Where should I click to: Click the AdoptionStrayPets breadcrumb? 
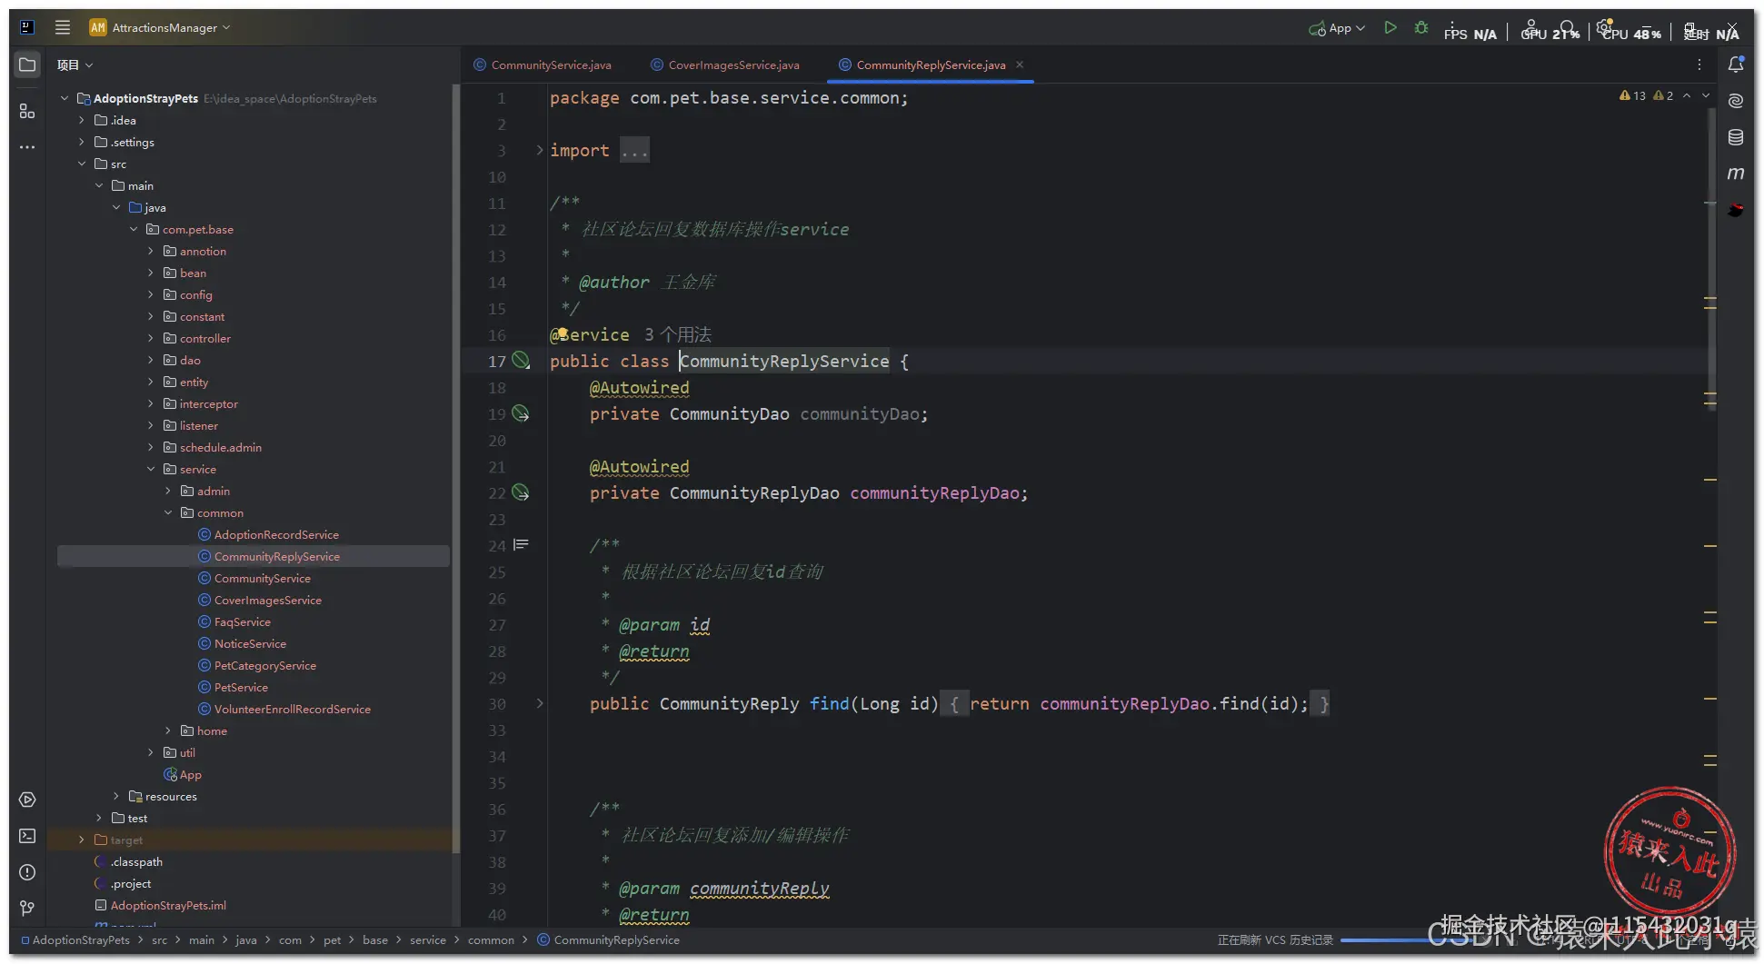(x=75, y=939)
